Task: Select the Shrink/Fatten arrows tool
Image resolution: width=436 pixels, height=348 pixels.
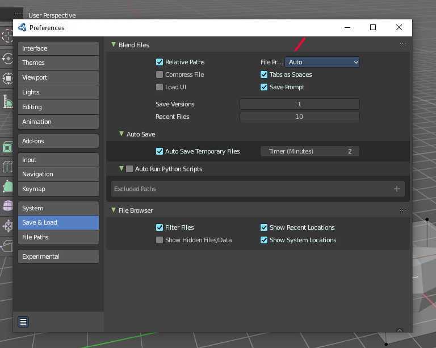Action: click(8, 226)
